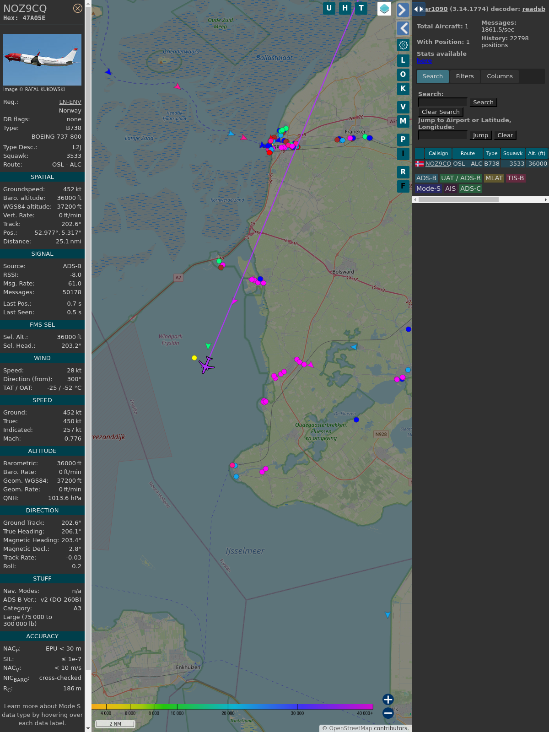Select the NOZ9CQ callsign link in table

[438, 163]
